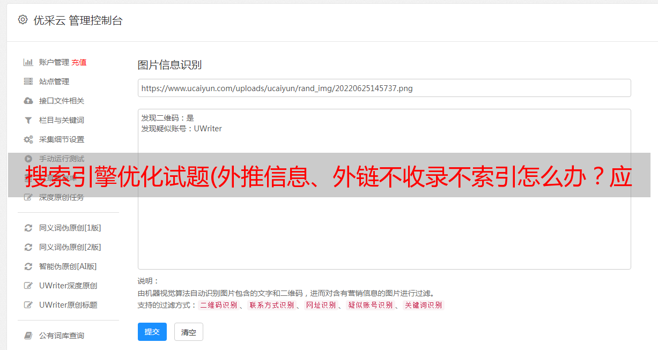This screenshot has height=350, width=658.
Task: Select 智能伪原创[AI版] in sidebar
Action: pos(68,266)
